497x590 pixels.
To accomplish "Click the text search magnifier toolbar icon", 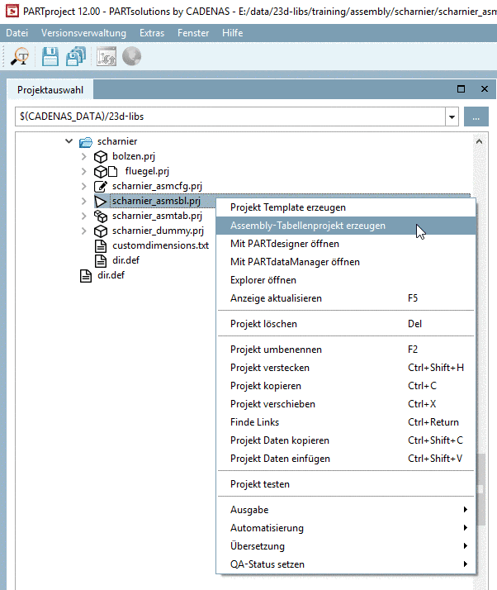I will [20, 57].
